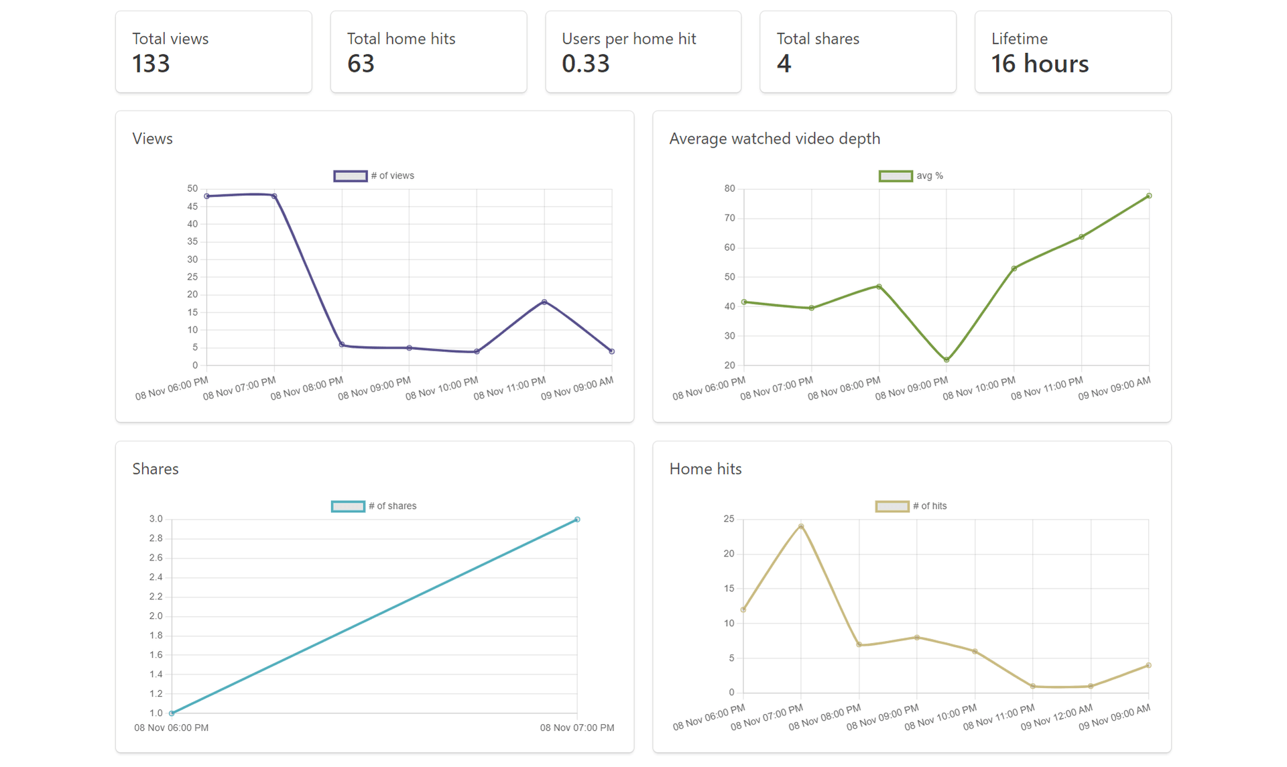Viewport: 1287px width, 767px height.
Task: Click the Shares chart title
Action: point(155,469)
